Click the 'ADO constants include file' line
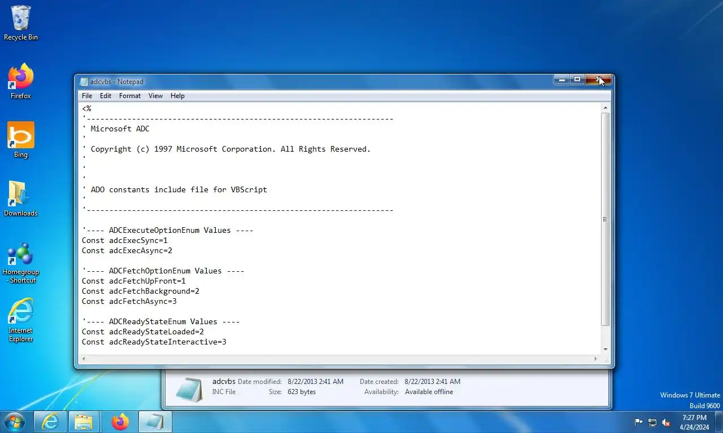The height and width of the screenshot is (433, 723). 175,190
